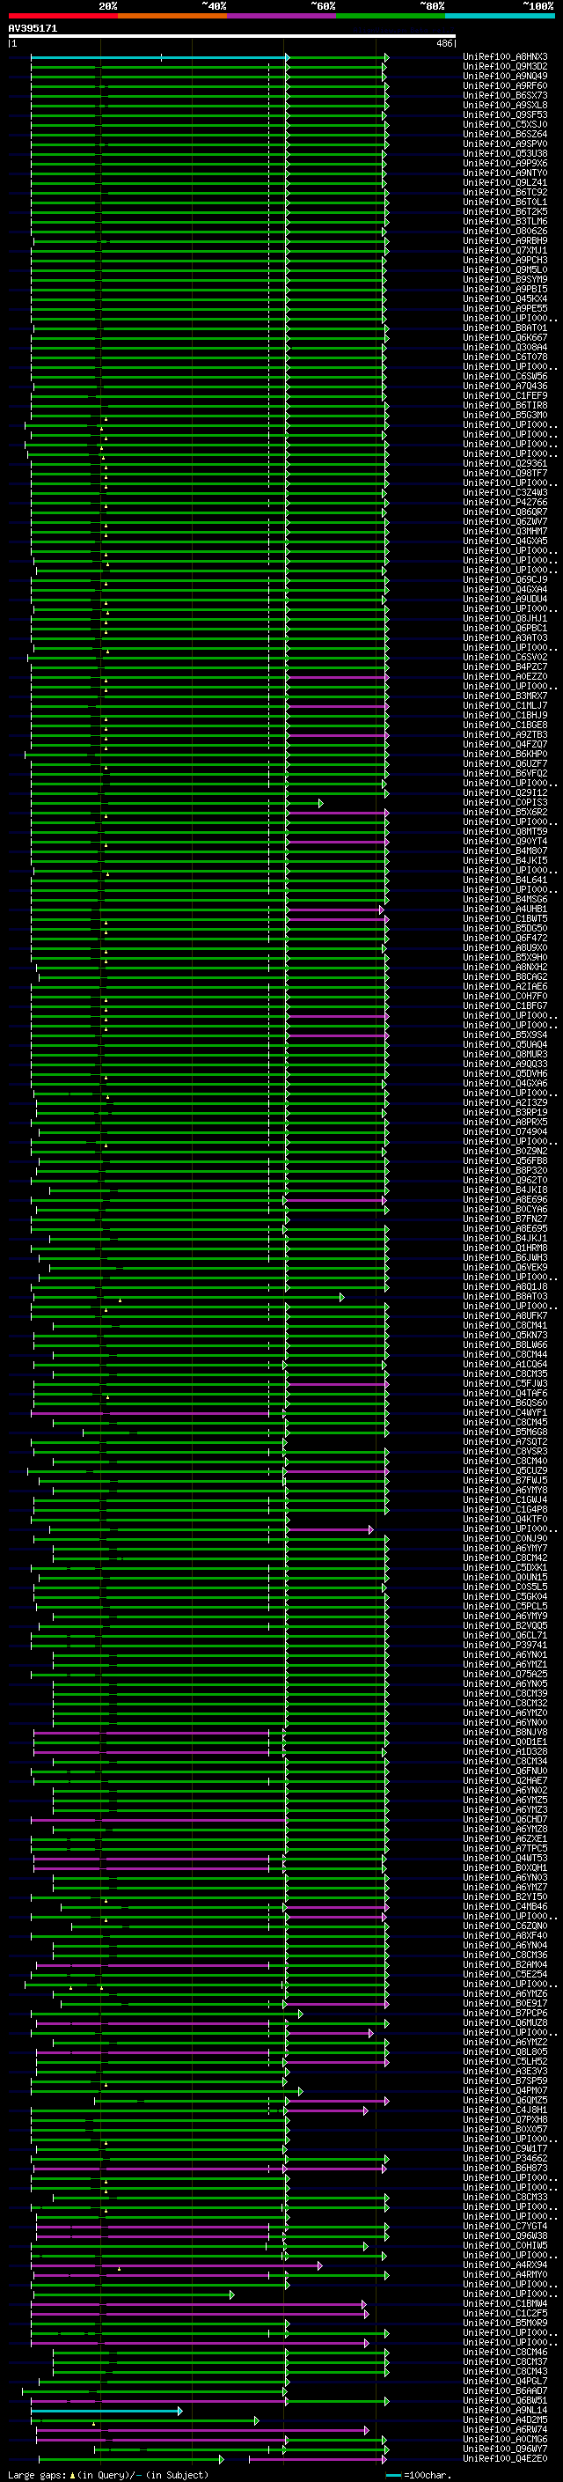Open hit UniRef100_Q29361
This screenshot has width=563, height=2482.
tap(505, 463)
